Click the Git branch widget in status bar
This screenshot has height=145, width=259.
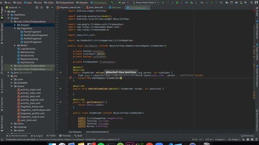coord(234,139)
